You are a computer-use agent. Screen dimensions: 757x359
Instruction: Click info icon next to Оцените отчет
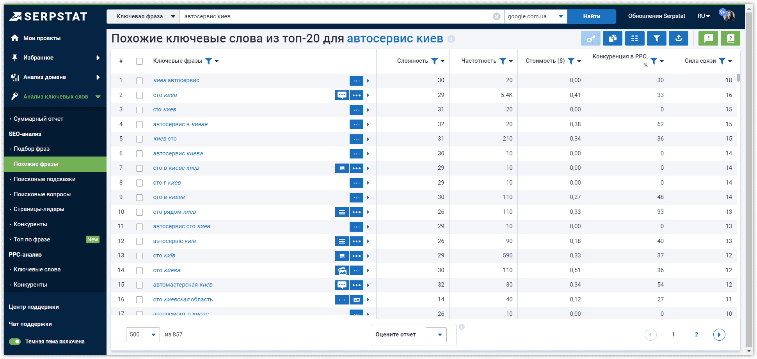(x=462, y=327)
